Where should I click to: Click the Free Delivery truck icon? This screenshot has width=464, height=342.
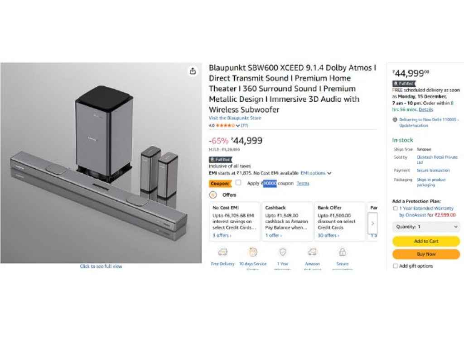[x=223, y=252]
